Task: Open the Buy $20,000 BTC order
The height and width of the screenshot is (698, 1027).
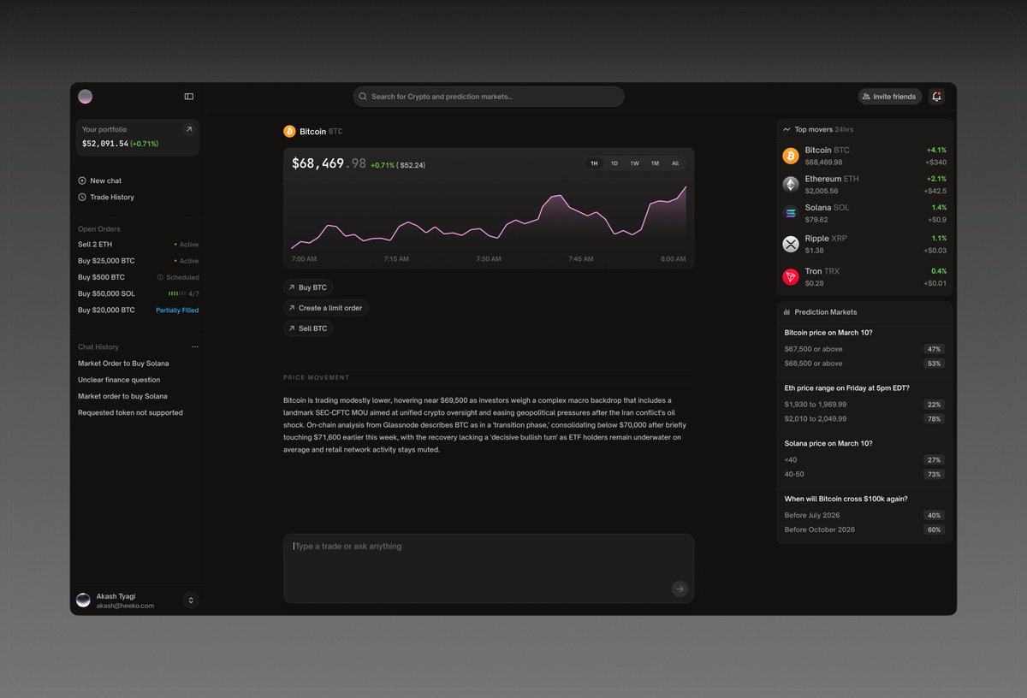Action: (x=138, y=311)
